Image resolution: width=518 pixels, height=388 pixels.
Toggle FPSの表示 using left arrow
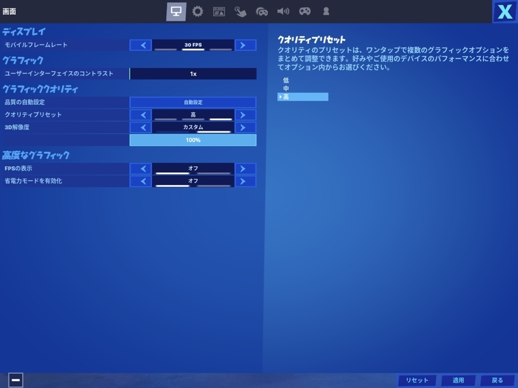tap(141, 169)
